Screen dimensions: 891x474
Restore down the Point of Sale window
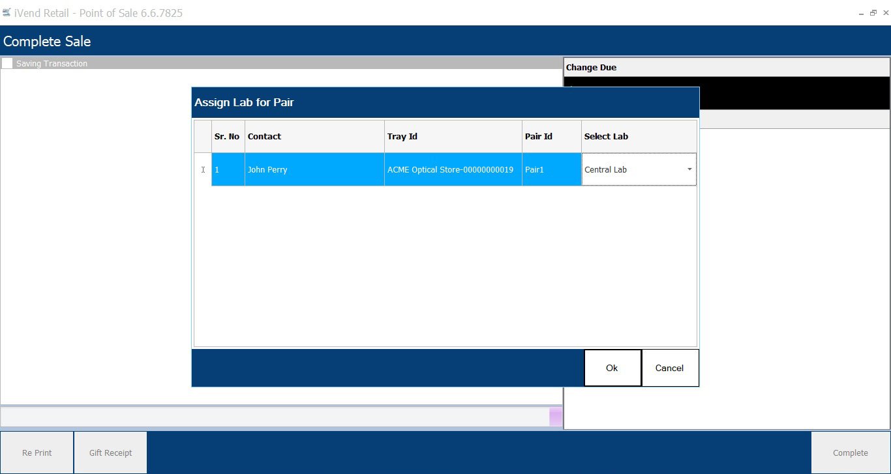[x=873, y=13]
